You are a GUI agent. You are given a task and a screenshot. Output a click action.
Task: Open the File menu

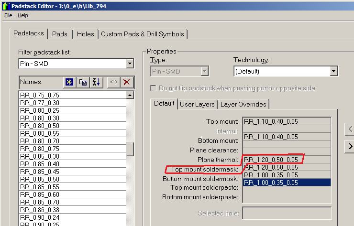click(x=8, y=16)
